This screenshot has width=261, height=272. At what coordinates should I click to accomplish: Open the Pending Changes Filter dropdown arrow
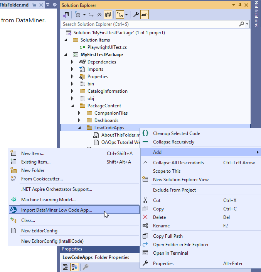pyautogui.click(x=84, y=15)
